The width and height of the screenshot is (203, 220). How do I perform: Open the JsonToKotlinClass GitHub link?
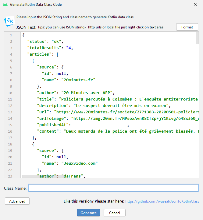point(162,201)
